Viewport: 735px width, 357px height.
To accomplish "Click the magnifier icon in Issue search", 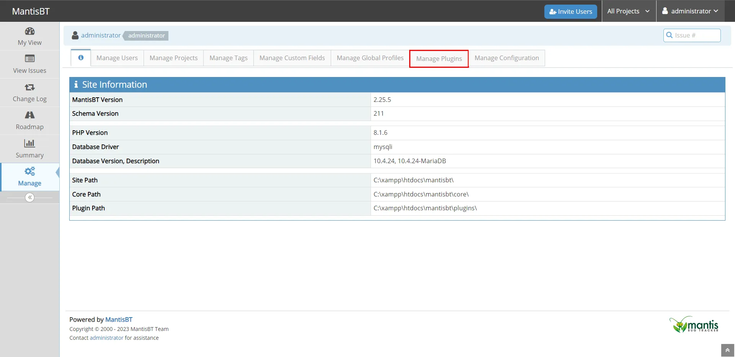I will click(669, 35).
